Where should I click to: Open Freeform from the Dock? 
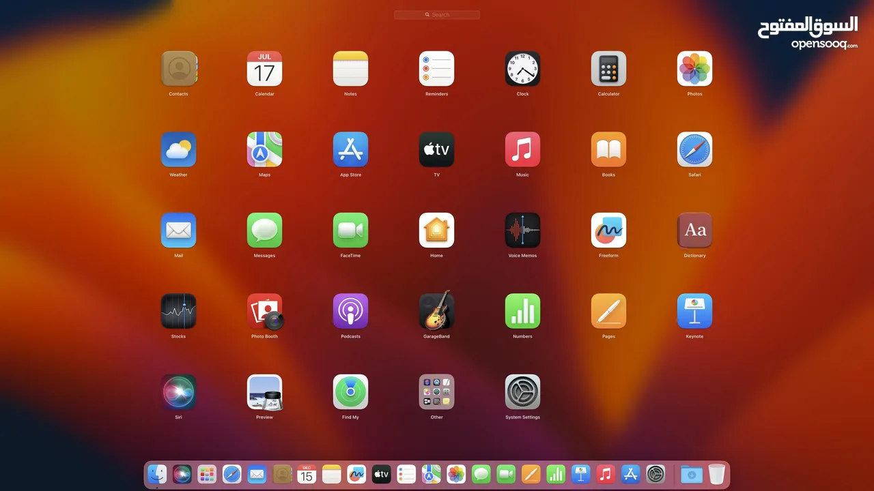(356, 474)
